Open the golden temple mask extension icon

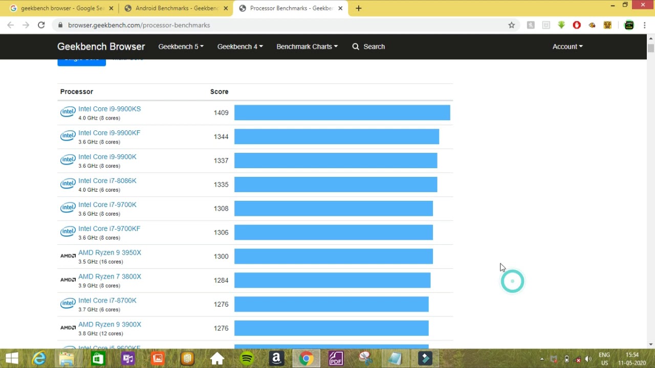[x=607, y=25]
